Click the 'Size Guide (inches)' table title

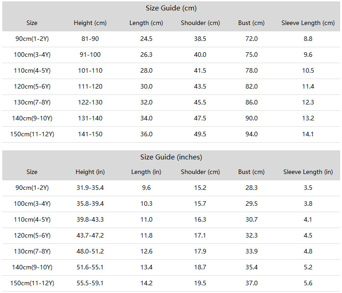171,157
